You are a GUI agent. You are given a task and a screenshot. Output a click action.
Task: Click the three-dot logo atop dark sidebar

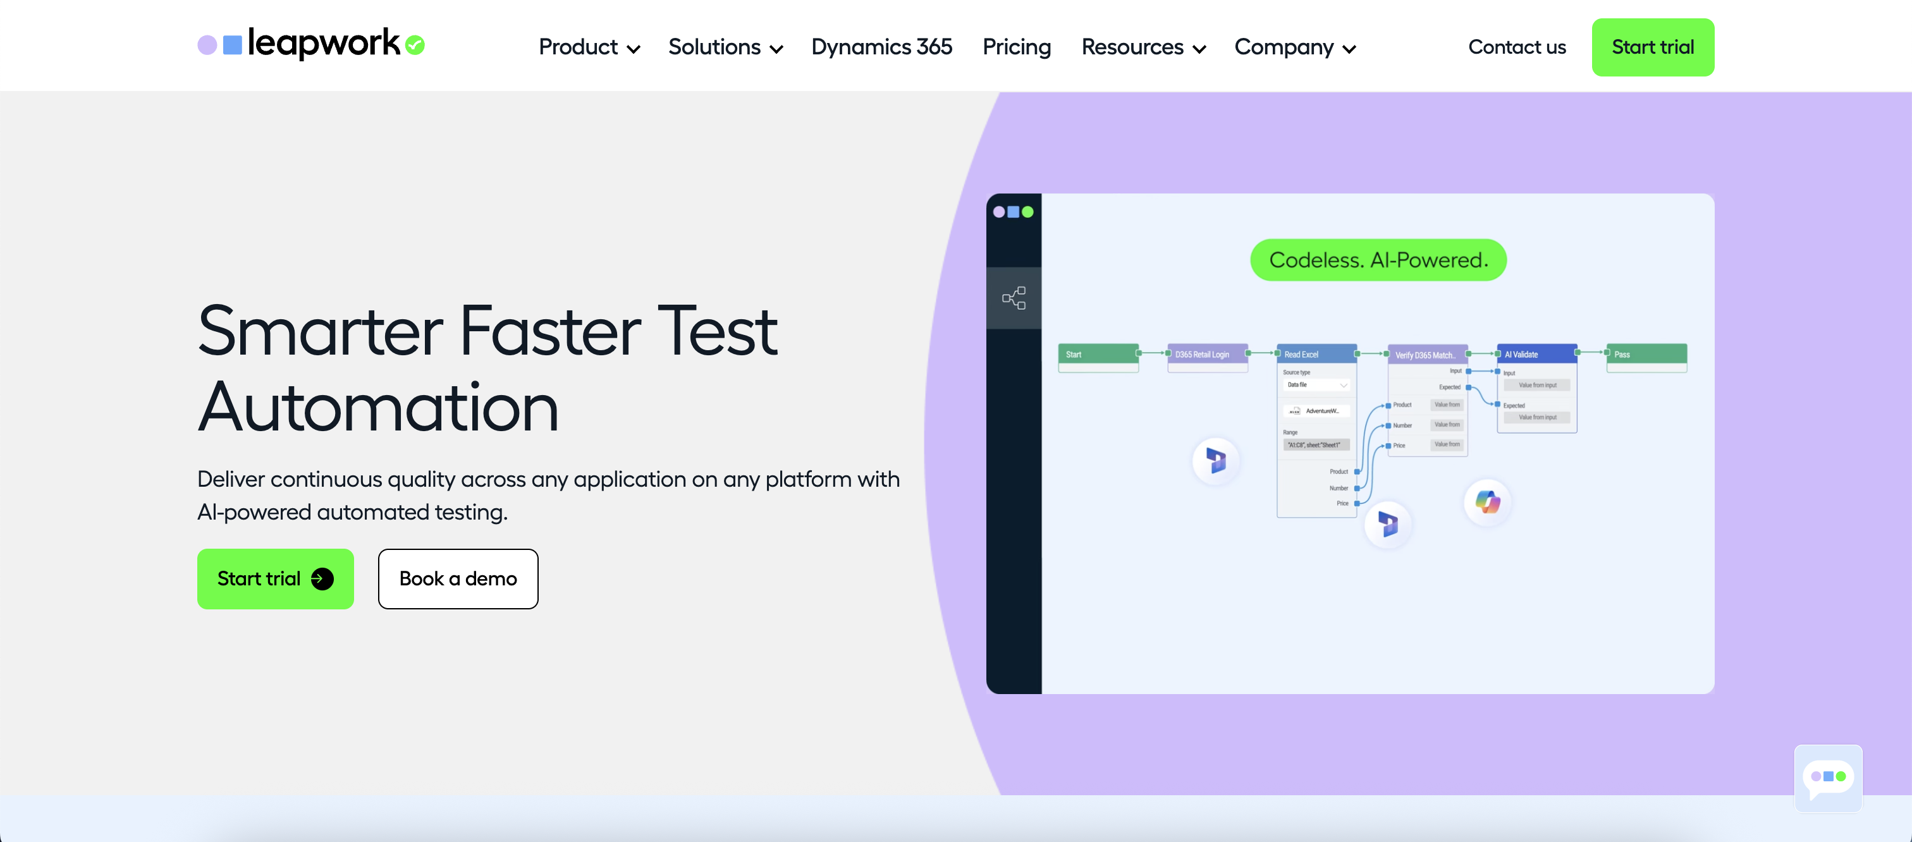(1013, 212)
